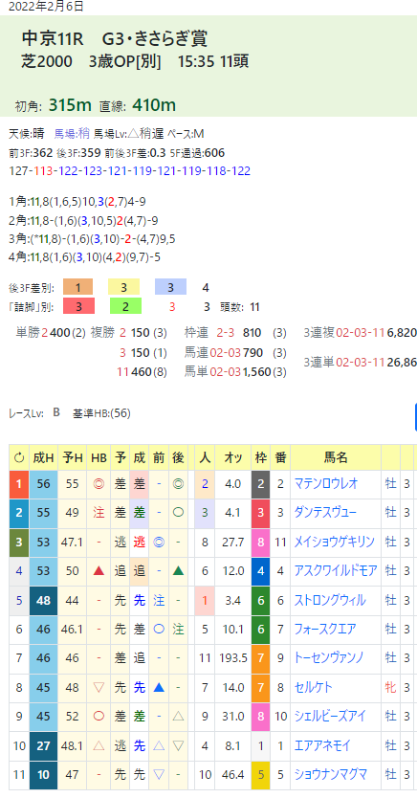Click the blue 後3F差別 swatch showing 3
This screenshot has height=798, width=417.
(x=170, y=287)
